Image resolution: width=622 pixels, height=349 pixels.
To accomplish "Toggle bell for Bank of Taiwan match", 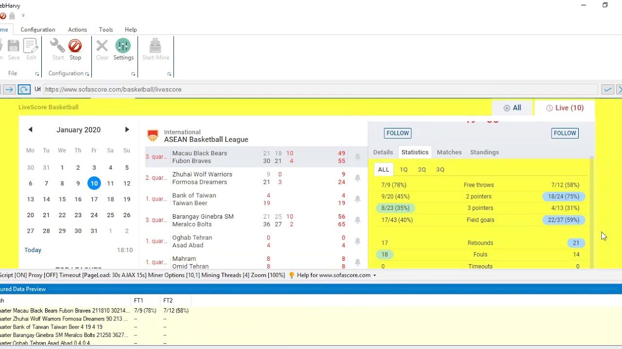I will [x=358, y=199].
